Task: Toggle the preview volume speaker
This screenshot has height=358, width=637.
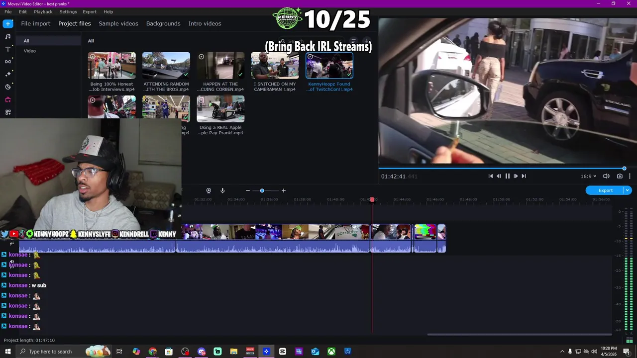Action: (606, 176)
